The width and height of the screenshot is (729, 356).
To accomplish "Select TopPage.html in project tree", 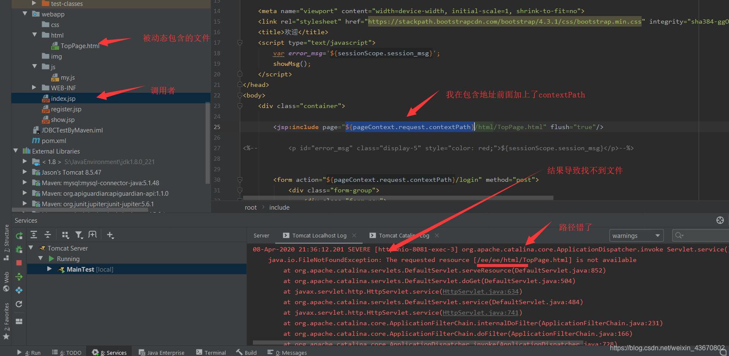I will [80, 46].
